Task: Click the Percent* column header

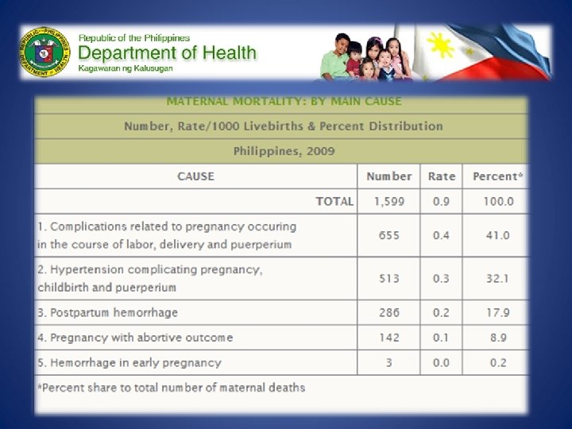Action: [498, 176]
